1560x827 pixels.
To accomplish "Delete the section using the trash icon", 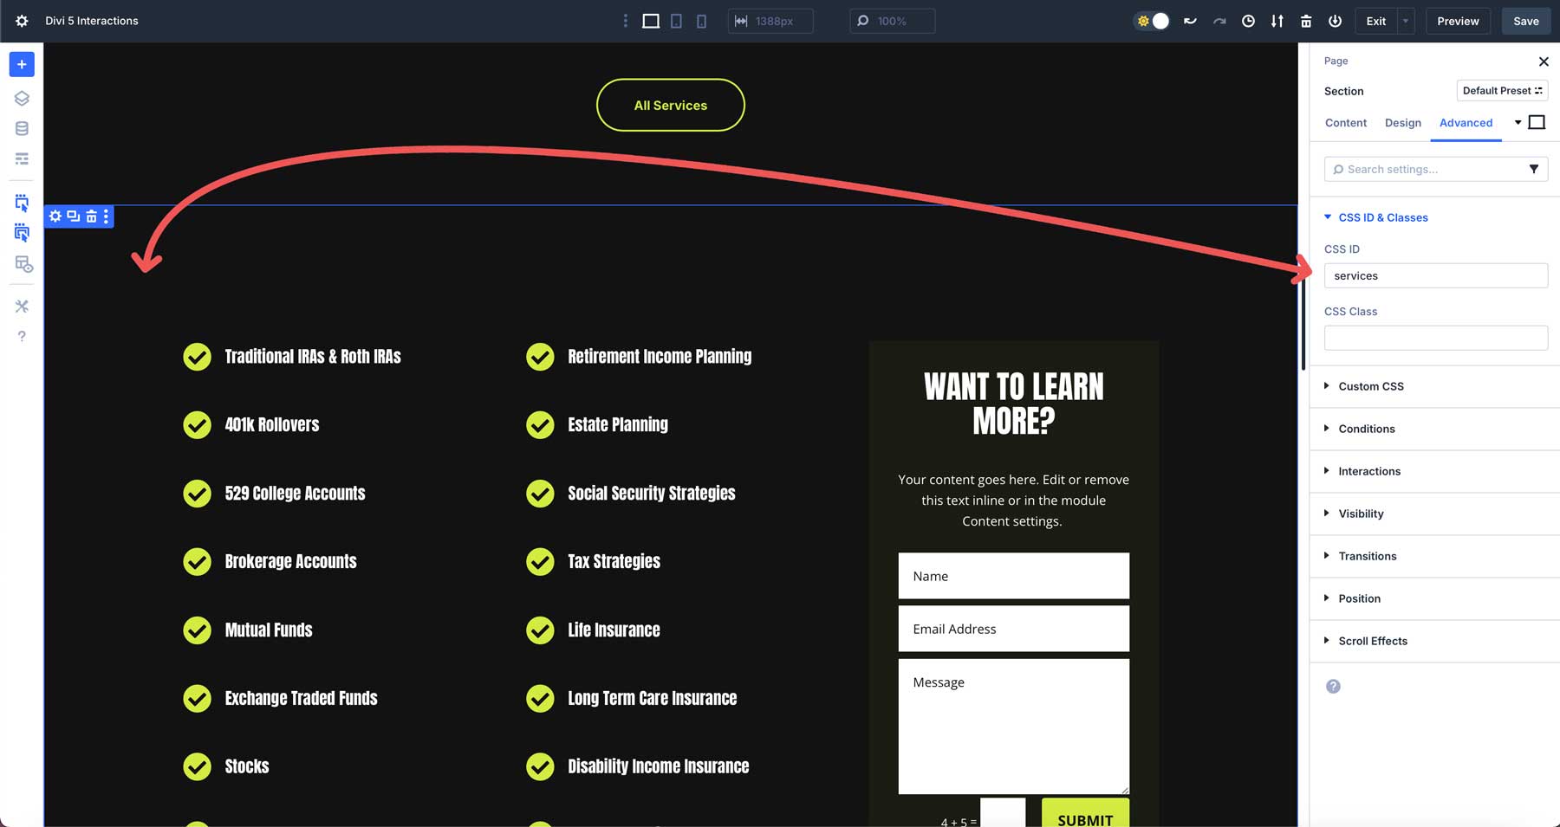I will coord(90,216).
